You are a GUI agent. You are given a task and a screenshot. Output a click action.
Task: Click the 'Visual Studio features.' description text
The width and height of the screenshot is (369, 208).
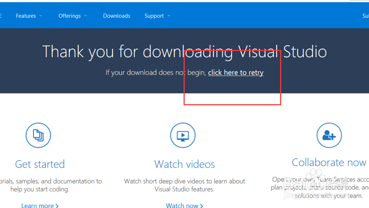tap(184, 189)
